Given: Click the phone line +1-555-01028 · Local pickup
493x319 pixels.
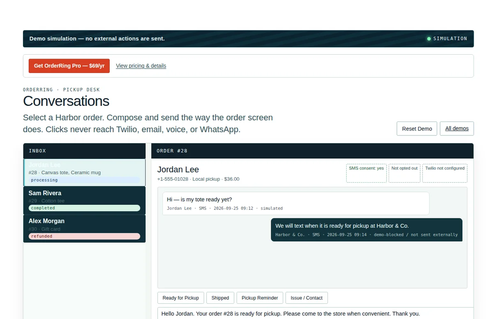Looking at the screenshot, I should pos(198,179).
